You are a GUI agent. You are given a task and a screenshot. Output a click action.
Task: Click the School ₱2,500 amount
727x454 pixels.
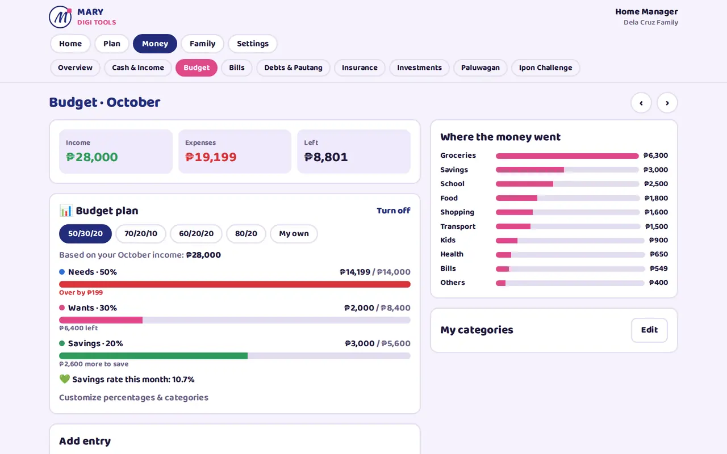(656, 184)
